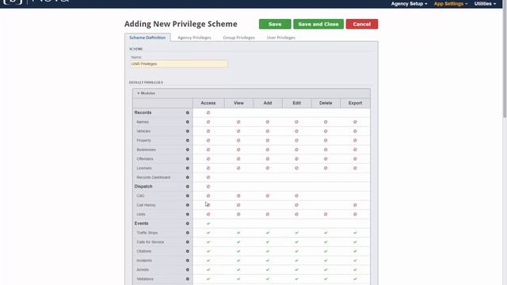Open the App Settings dropdown menu
Screen dimensions: 507x285
451,3
